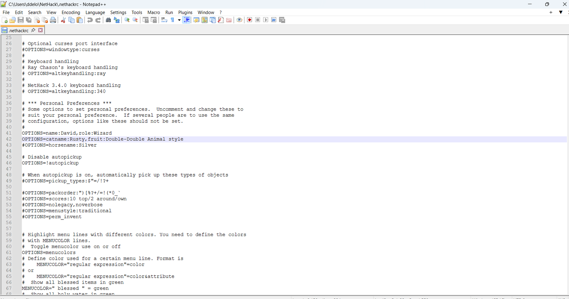Click line MENUCOLOR=" blessed " = green

65,288
